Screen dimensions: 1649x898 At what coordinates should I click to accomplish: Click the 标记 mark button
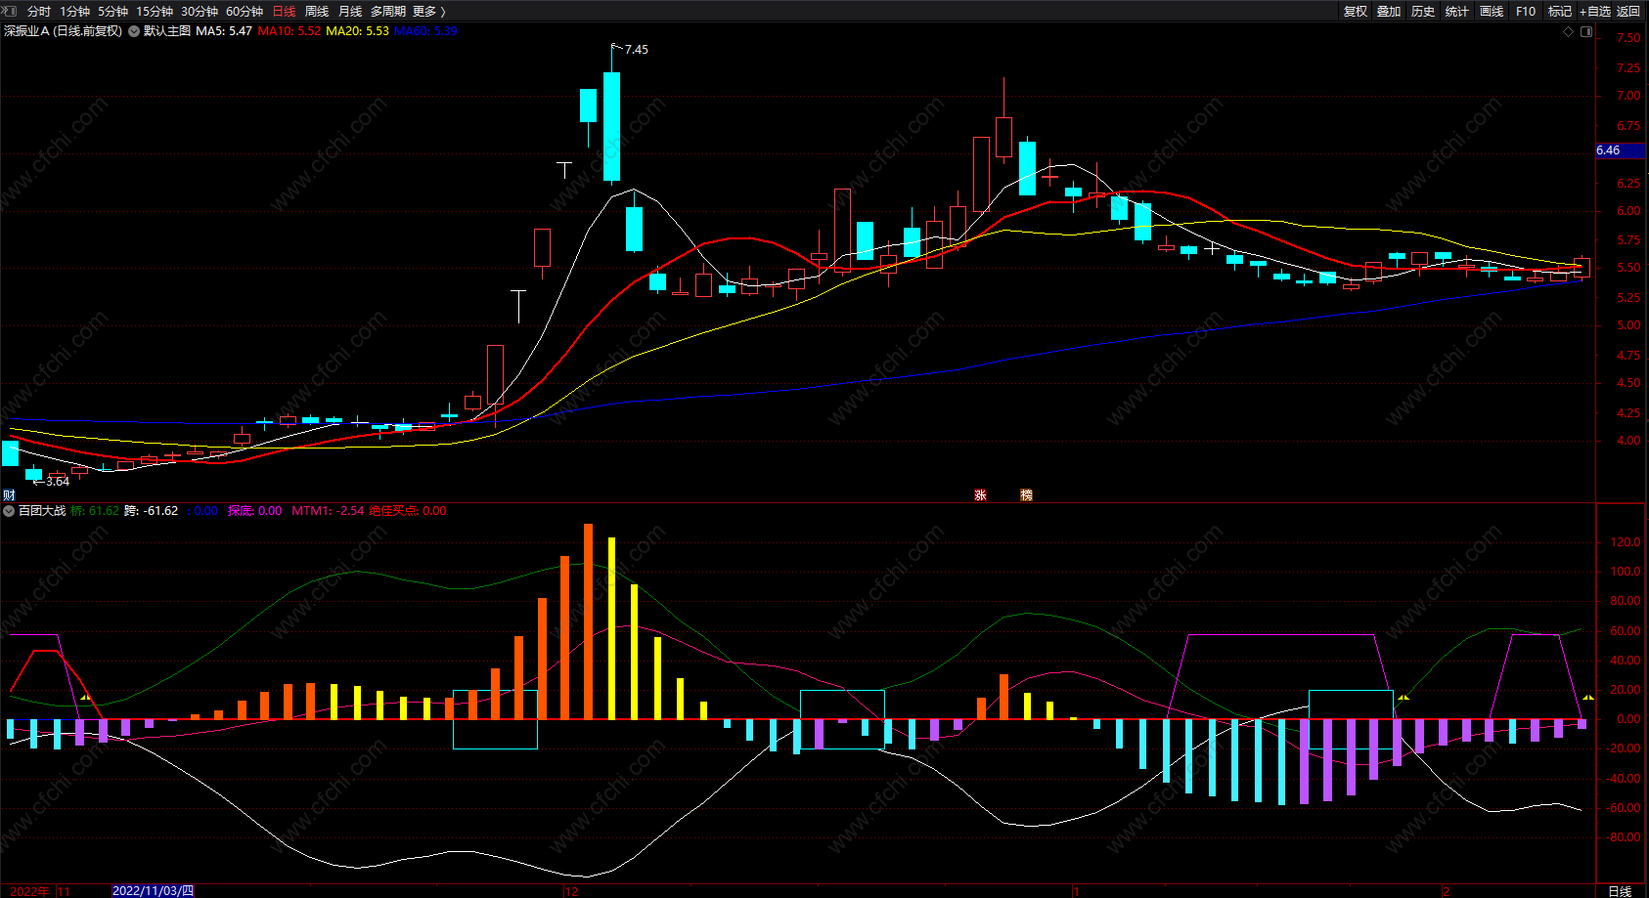(x=1560, y=12)
